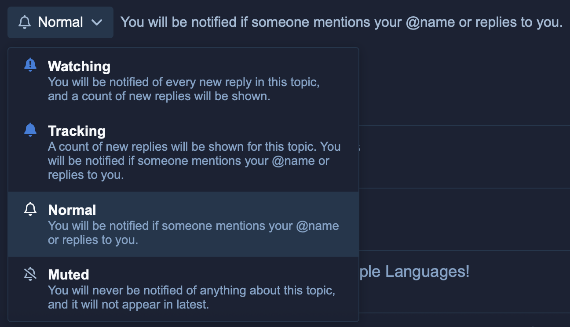Click the solid blue Tracking bell icon

pos(30,130)
